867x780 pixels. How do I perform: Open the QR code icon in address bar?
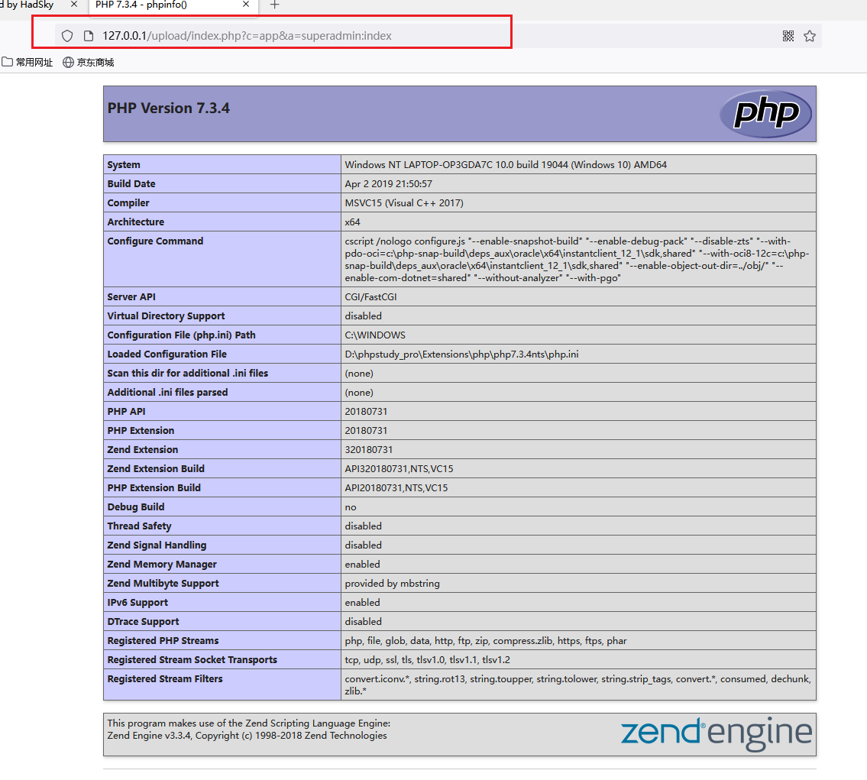[788, 36]
